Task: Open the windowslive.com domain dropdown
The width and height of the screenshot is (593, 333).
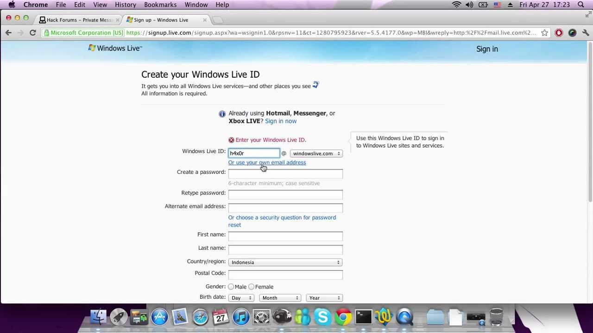Action: coord(316,154)
